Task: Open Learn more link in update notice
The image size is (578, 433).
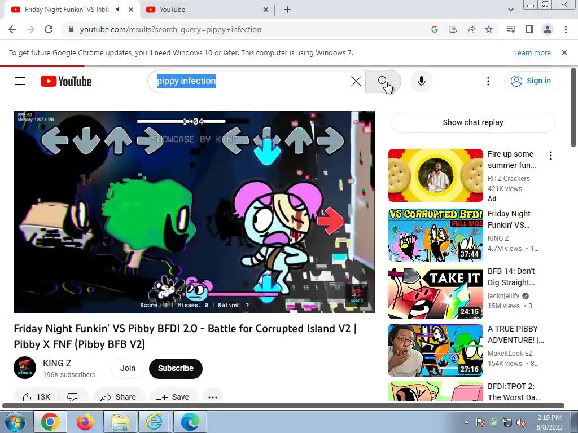Action: [x=532, y=52]
